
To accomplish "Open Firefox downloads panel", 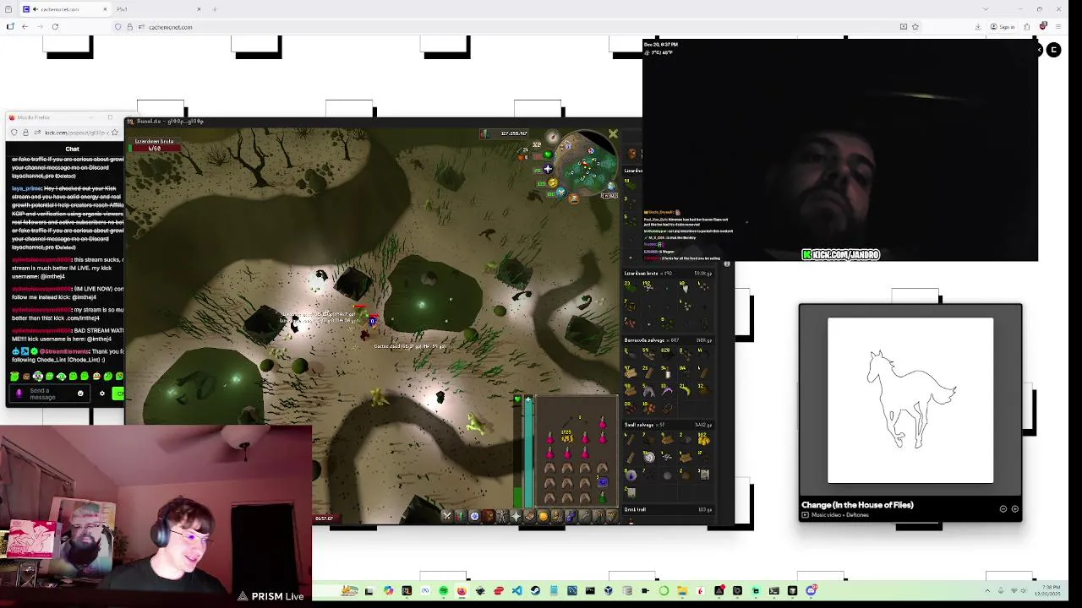I will (x=978, y=26).
